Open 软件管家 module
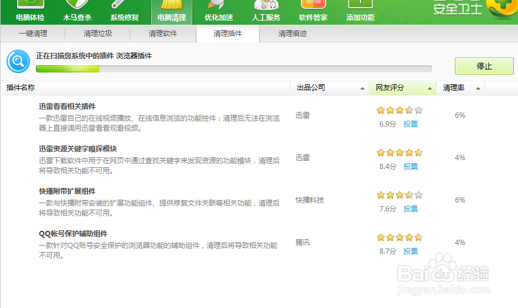The width and height of the screenshot is (518, 308). click(313, 12)
